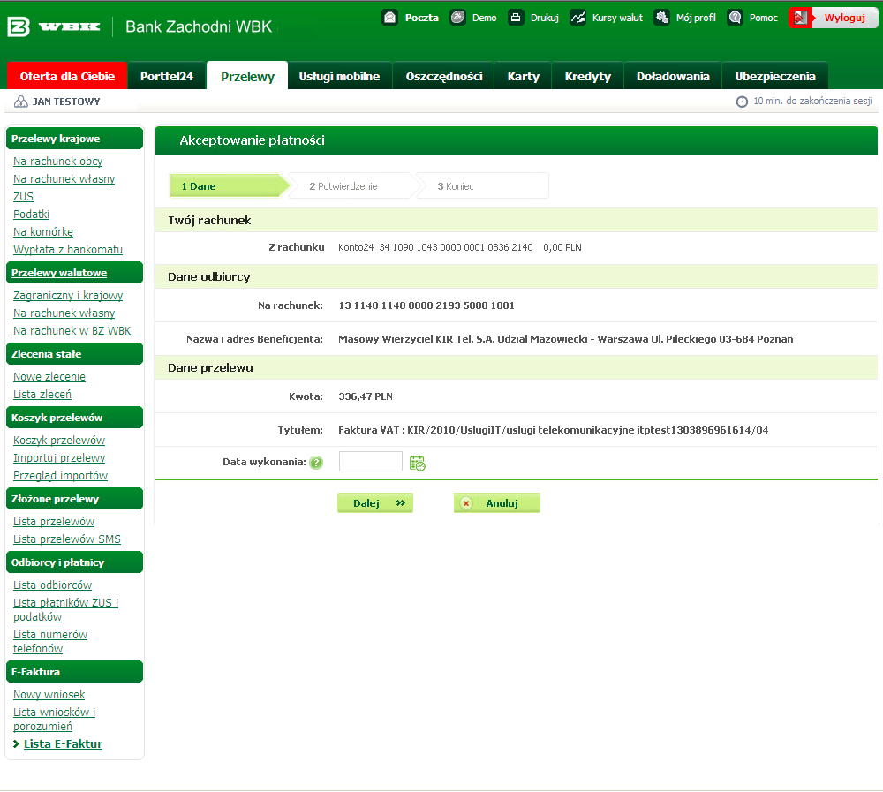Screen dimensions: 883x792
Task: Open the Podatki link
Action: (x=32, y=214)
